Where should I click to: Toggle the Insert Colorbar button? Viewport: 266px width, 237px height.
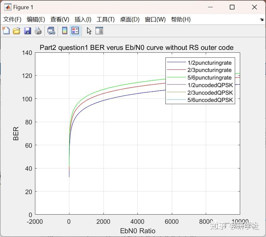[x=65, y=31]
